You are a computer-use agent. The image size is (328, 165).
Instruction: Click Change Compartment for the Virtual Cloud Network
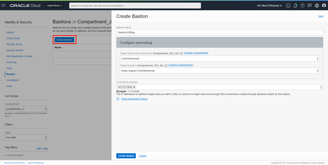click(x=196, y=53)
